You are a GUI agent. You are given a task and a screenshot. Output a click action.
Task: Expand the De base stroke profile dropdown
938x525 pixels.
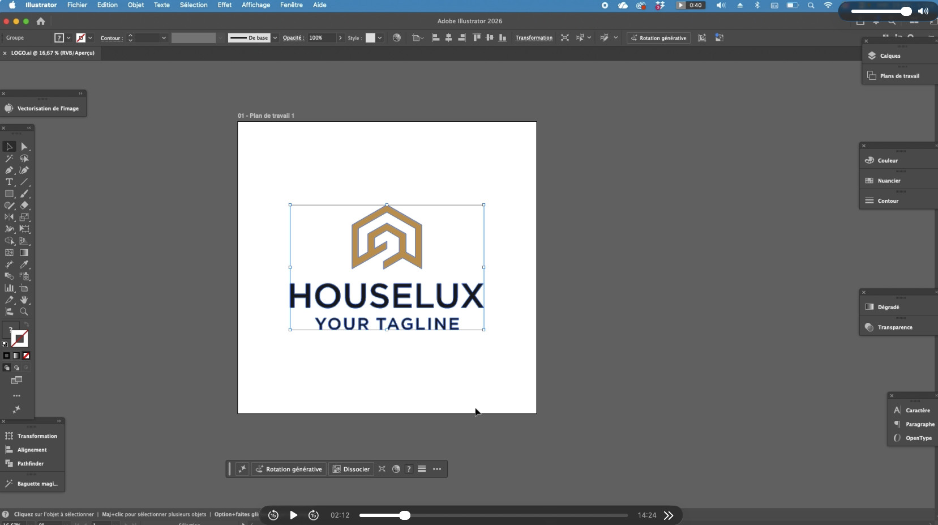275,38
